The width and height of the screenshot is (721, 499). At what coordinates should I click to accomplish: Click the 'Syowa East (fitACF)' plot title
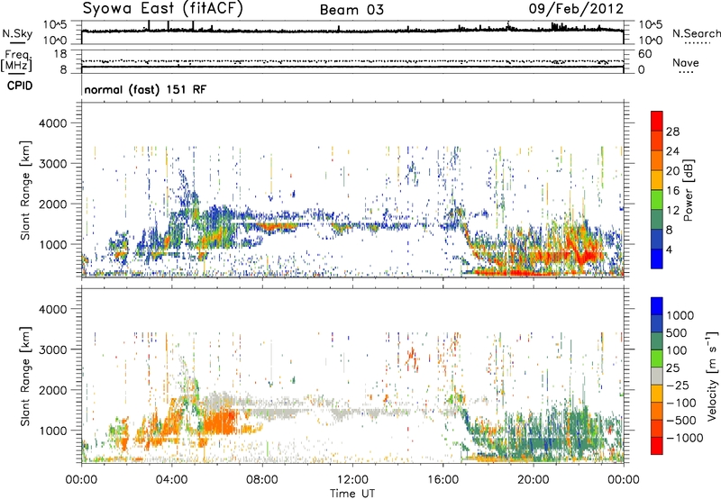[x=163, y=9]
